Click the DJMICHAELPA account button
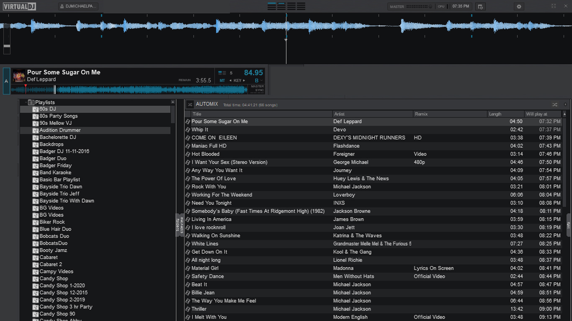The height and width of the screenshot is (321, 572). (78, 7)
